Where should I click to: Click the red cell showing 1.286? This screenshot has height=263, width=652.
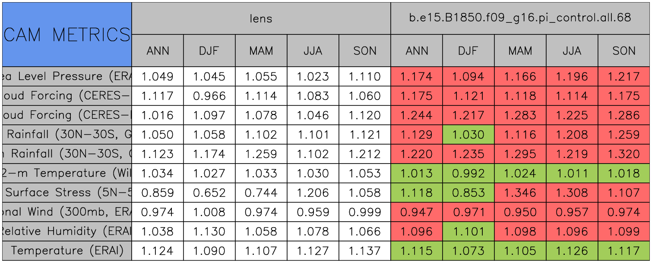point(624,115)
